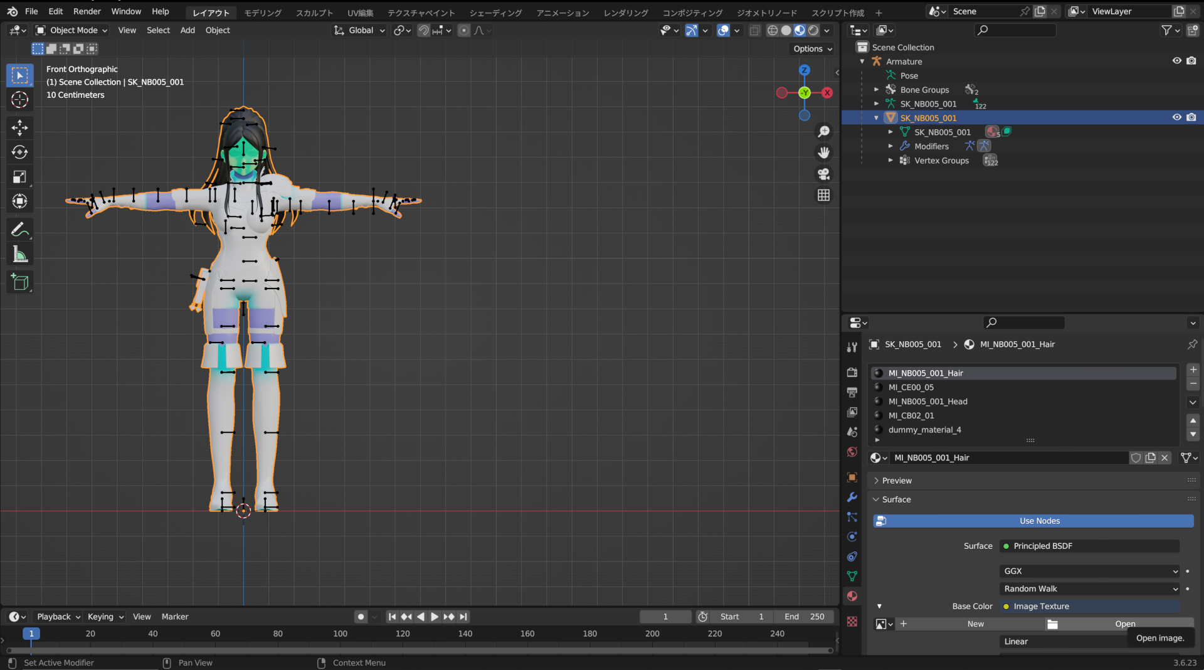This screenshot has height=670, width=1204.
Task: Hide Armature in viewport via eye icon
Action: pos(1176,61)
